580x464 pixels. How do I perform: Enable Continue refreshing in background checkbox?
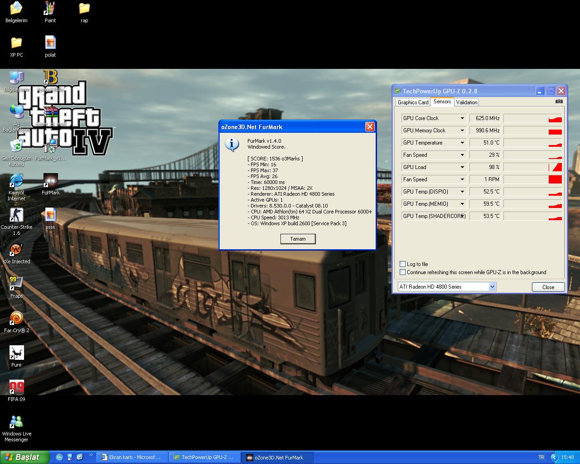(402, 272)
